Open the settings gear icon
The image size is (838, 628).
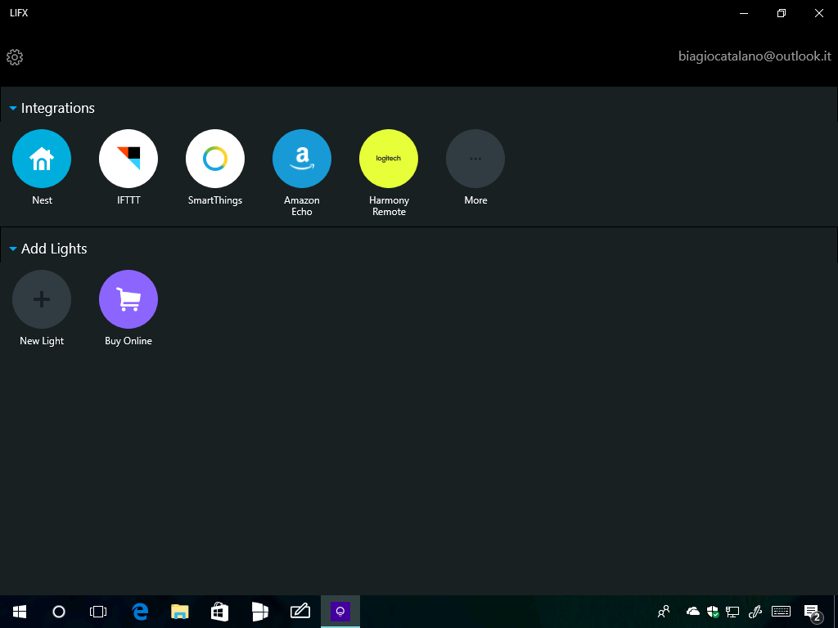coord(15,57)
